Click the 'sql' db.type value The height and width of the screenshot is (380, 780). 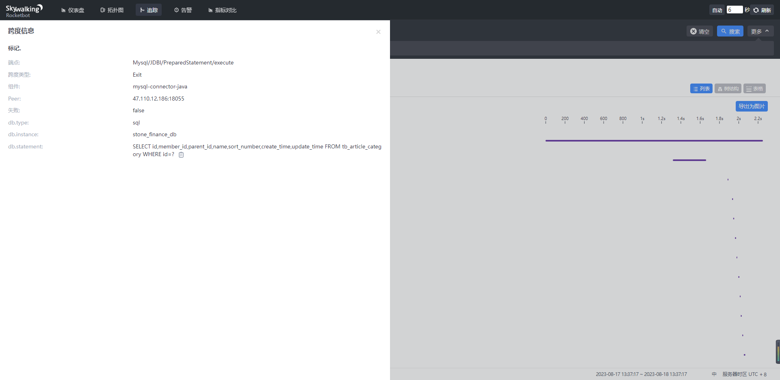click(136, 122)
